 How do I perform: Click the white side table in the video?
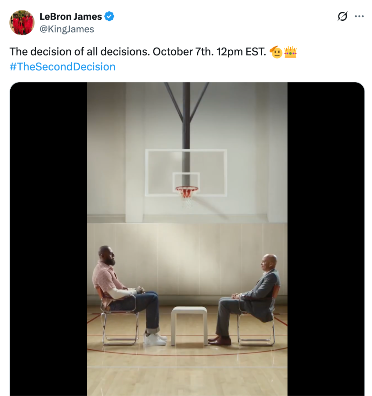tap(189, 322)
